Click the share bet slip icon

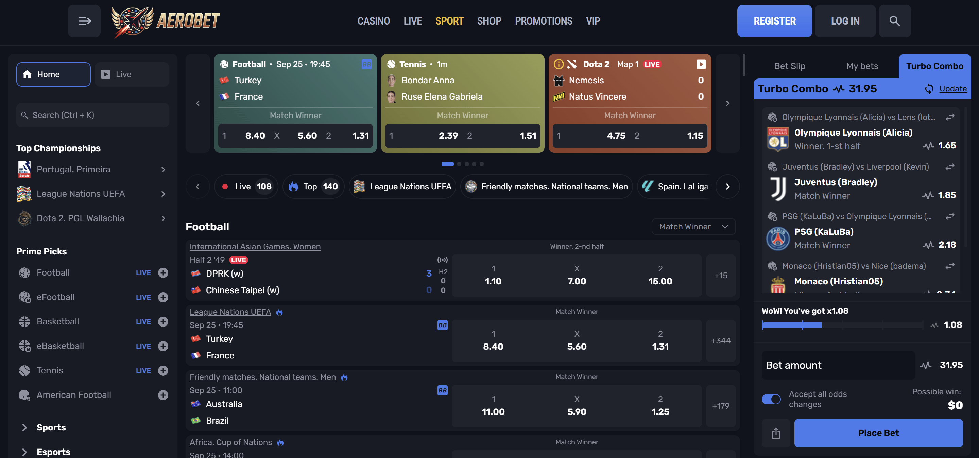coord(776,433)
